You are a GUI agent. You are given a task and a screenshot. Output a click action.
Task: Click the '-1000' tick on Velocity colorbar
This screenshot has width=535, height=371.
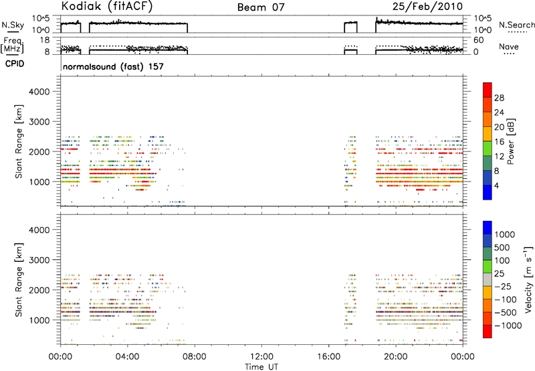(508, 325)
